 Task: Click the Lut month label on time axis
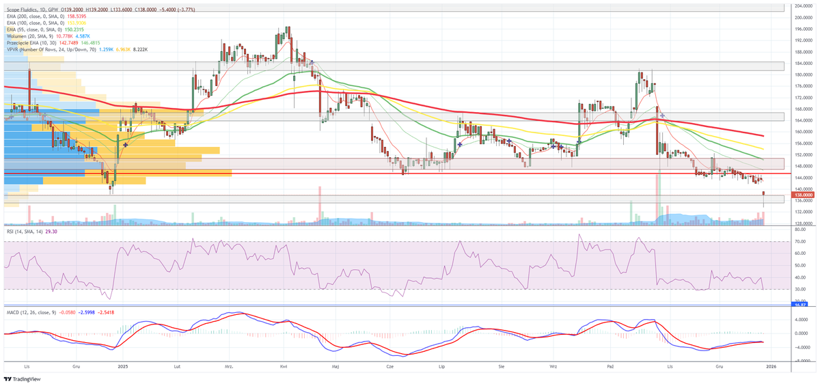tap(177, 366)
